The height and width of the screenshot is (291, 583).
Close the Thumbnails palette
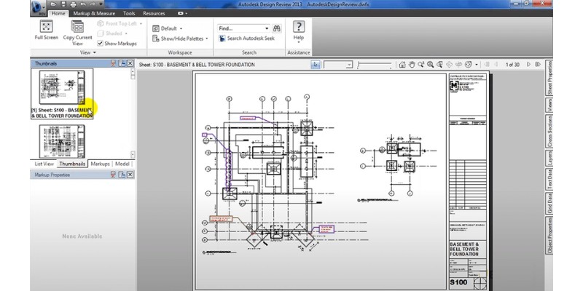[130, 63]
